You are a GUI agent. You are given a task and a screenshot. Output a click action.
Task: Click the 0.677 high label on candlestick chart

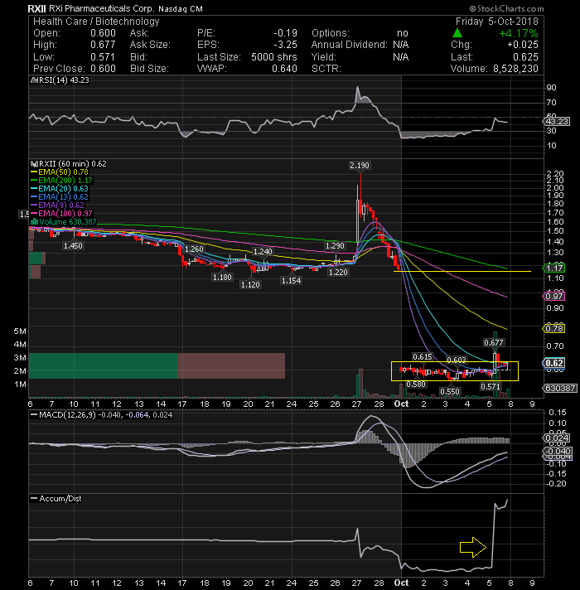click(494, 343)
